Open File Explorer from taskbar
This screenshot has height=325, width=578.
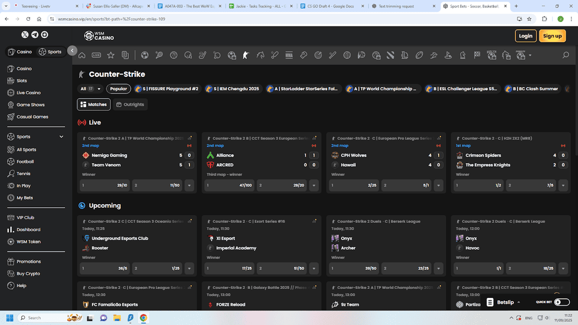(117, 318)
